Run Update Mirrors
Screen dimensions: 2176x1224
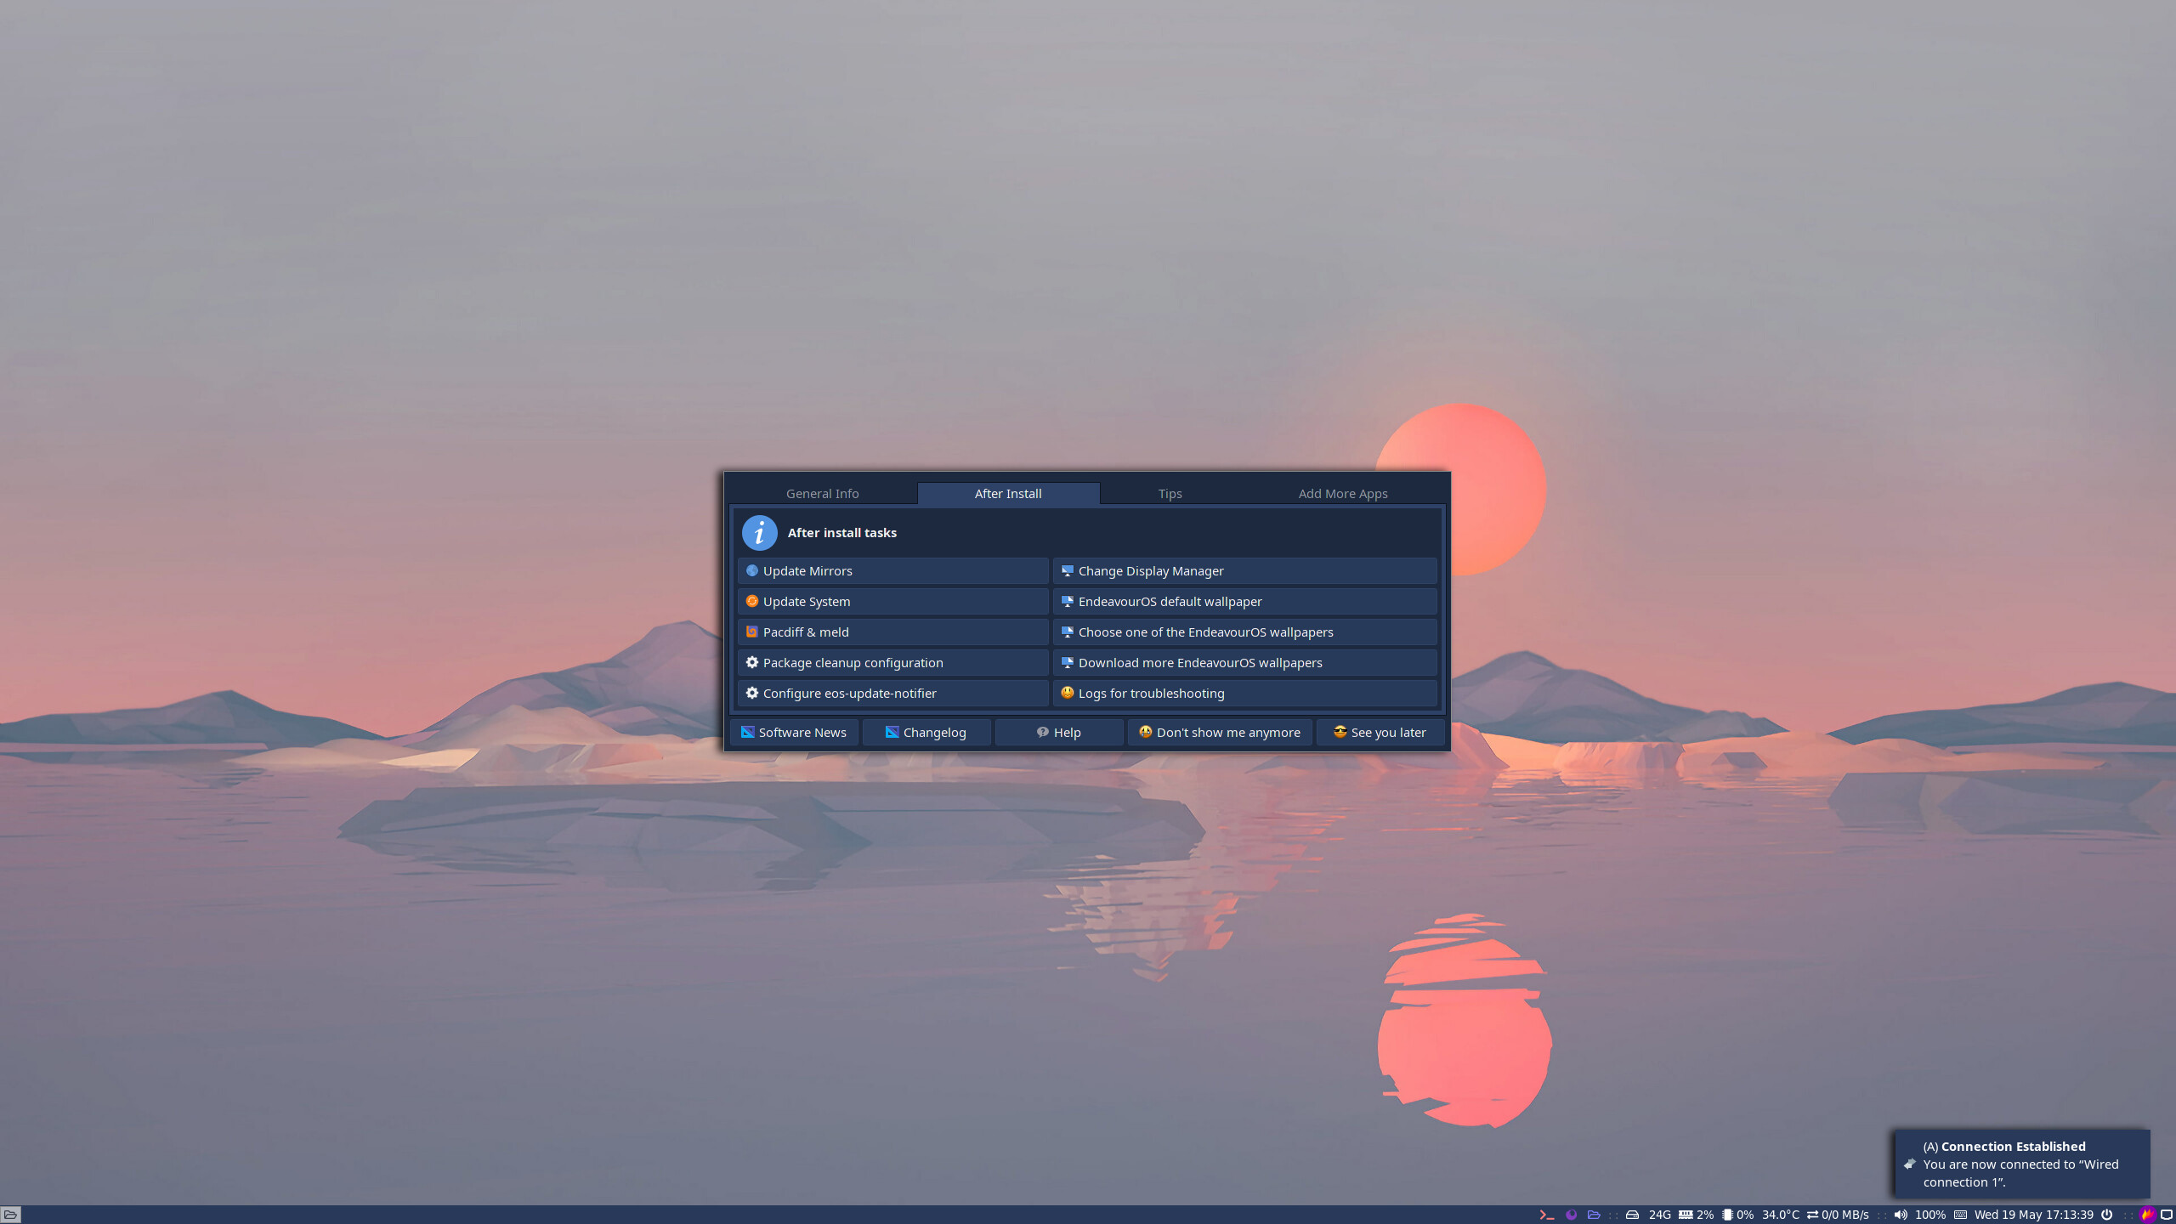892,570
